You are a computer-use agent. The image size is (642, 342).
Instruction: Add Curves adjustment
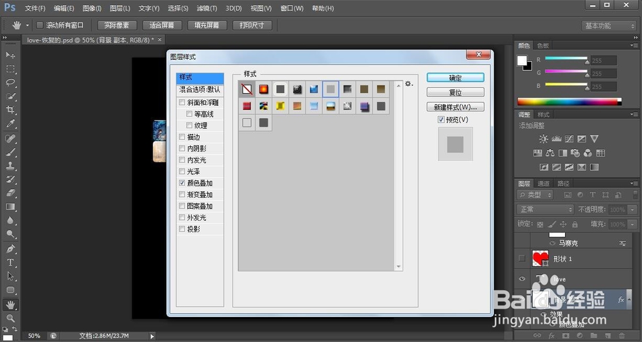click(569, 139)
